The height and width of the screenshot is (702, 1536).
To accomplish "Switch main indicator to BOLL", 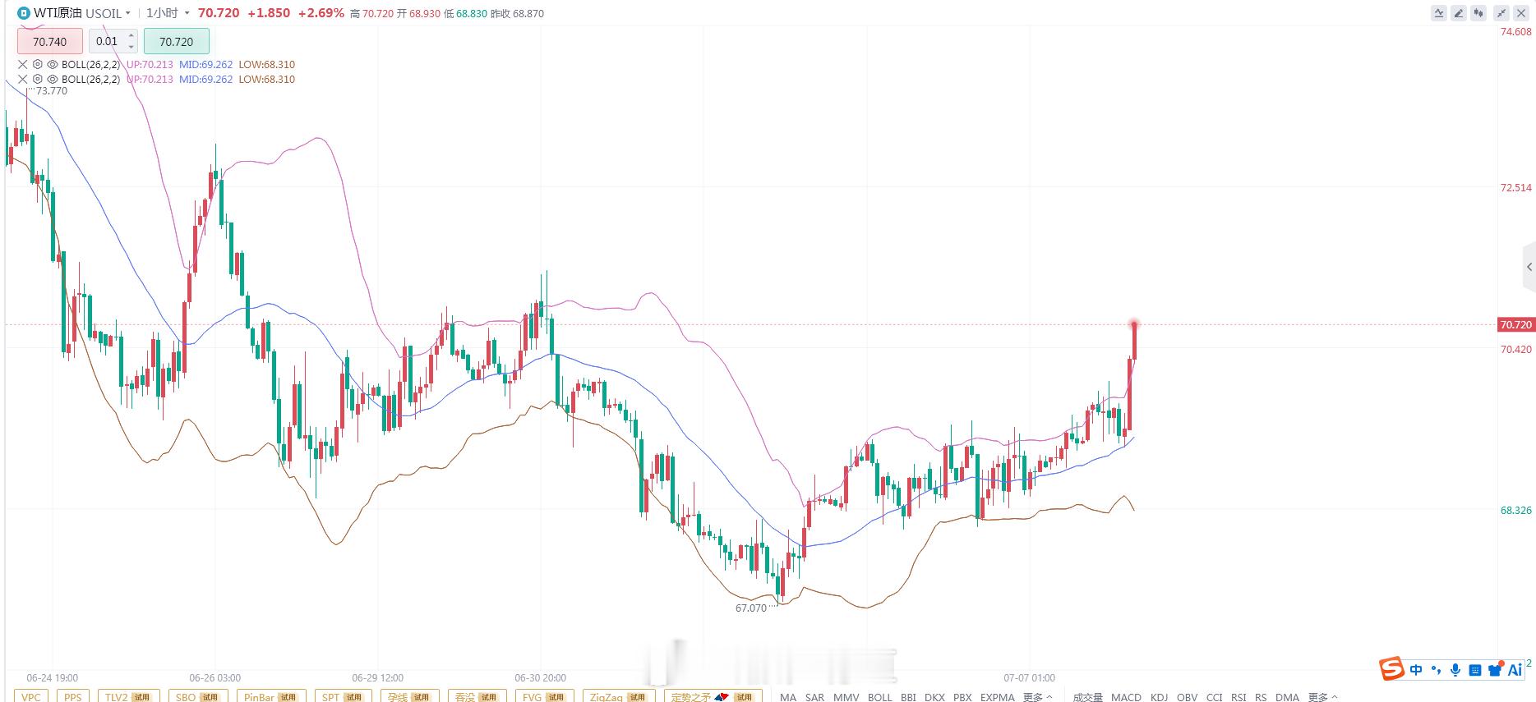I will [879, 697].
